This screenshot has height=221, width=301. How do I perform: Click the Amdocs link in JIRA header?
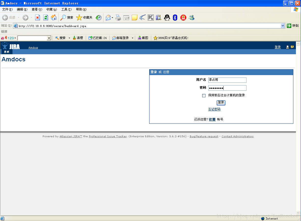(33, 47)
